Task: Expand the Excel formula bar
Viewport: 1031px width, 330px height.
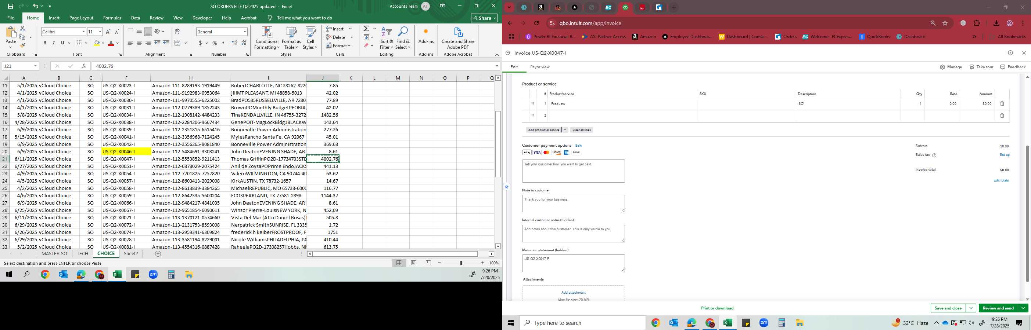Action: (497, 66)
